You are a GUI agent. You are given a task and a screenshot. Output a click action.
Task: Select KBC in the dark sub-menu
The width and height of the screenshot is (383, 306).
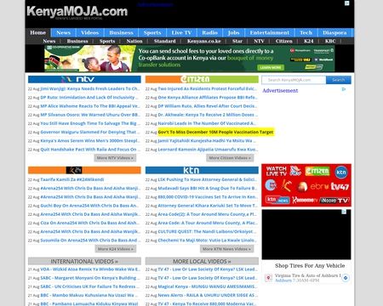pos(330,41)
